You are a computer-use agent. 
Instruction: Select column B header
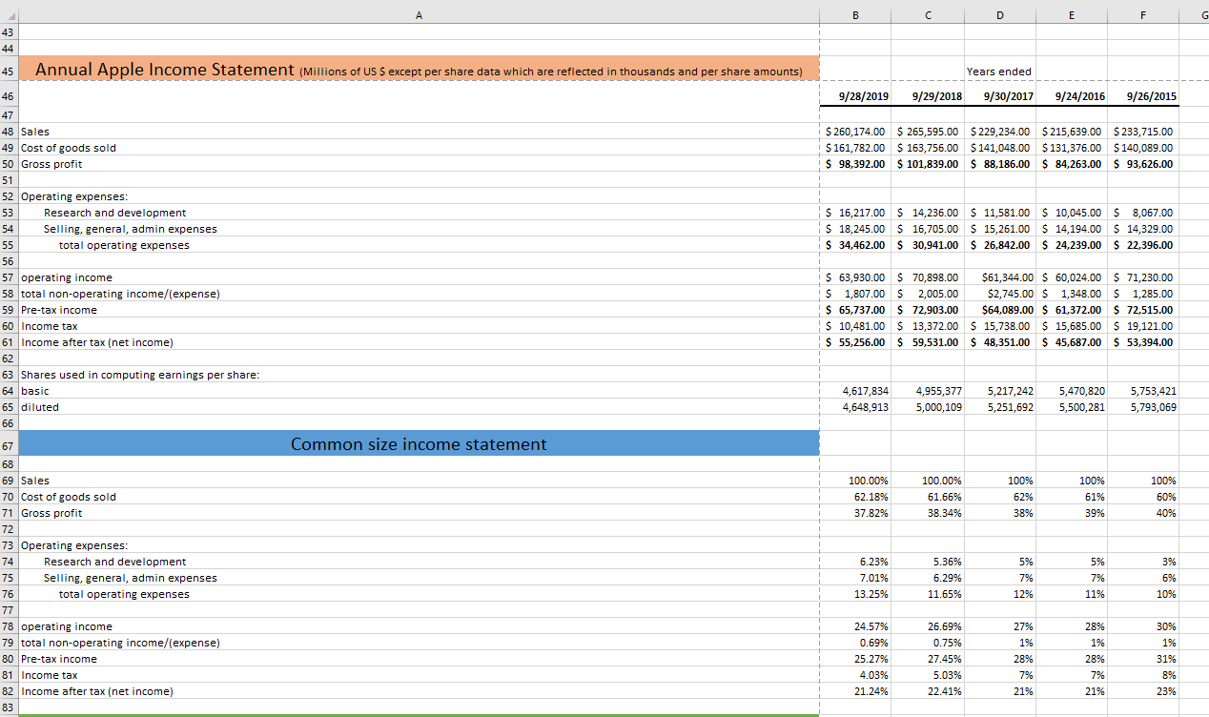[854, 14]
